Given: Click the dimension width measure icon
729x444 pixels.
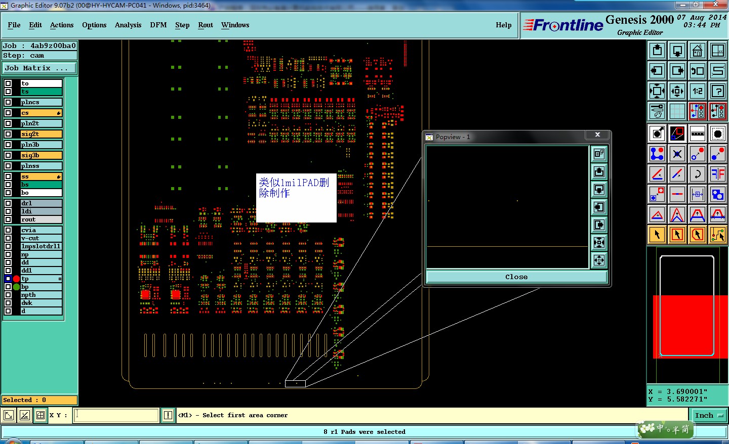Looking at the screenshot, I should point(698,194).
